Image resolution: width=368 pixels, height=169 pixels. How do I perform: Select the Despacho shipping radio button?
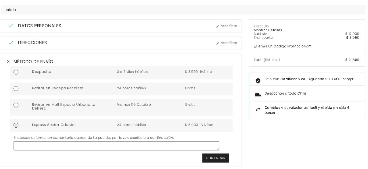coord(16,72)
